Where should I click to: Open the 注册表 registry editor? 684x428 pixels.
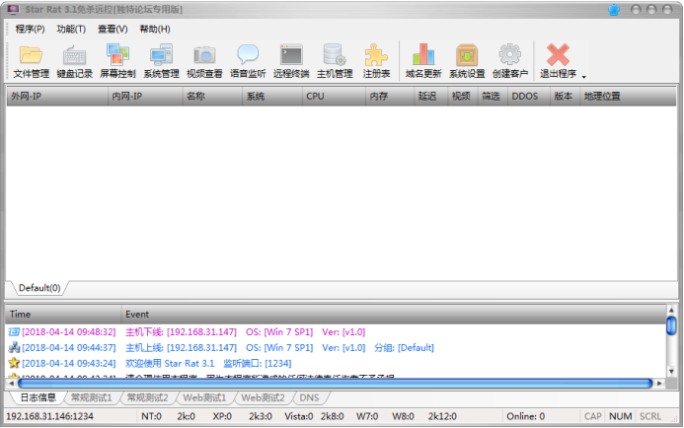376,61
